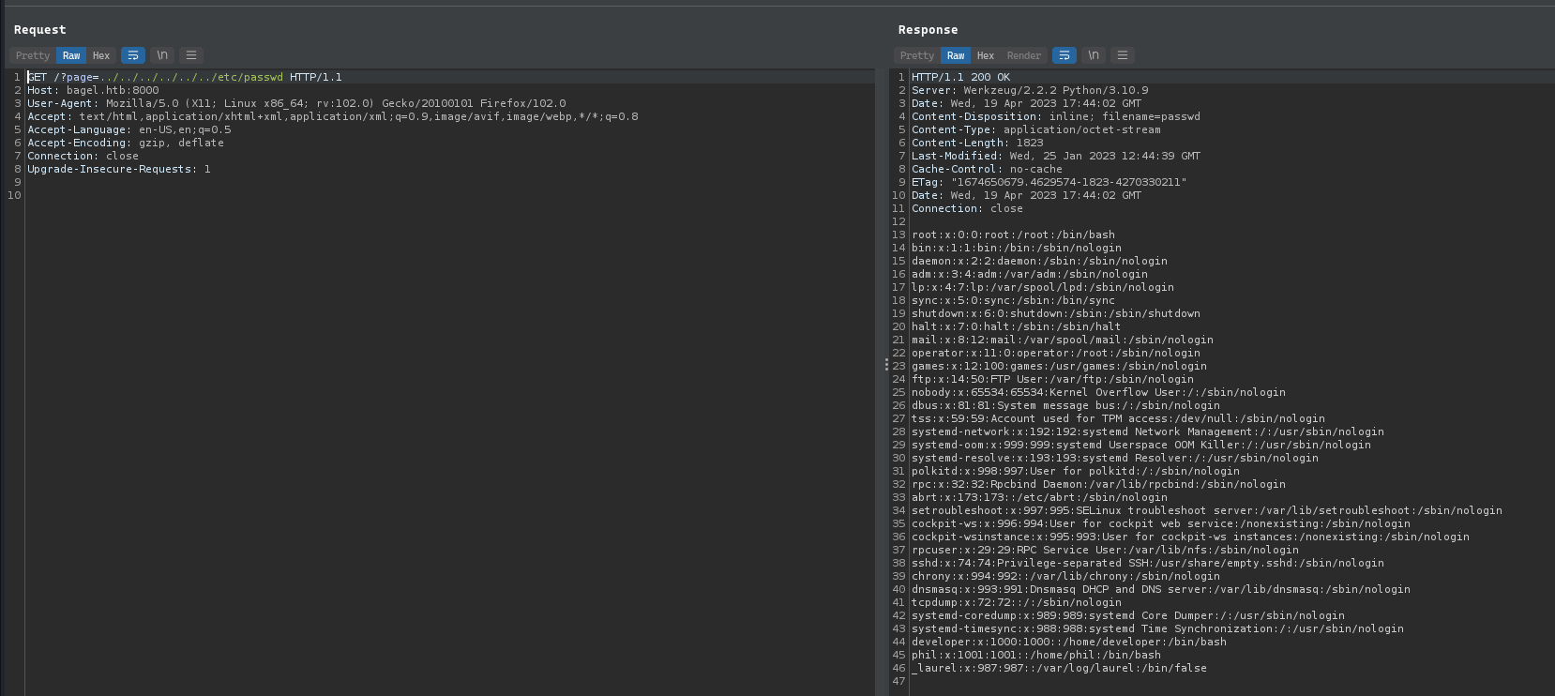This screenshot has width=1555, height=696.
Task: Click the shutdown:x:6:0 passwd entry
Action: tap(1056, 313)
